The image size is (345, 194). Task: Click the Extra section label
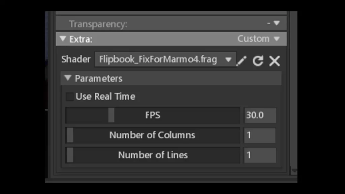81,39
